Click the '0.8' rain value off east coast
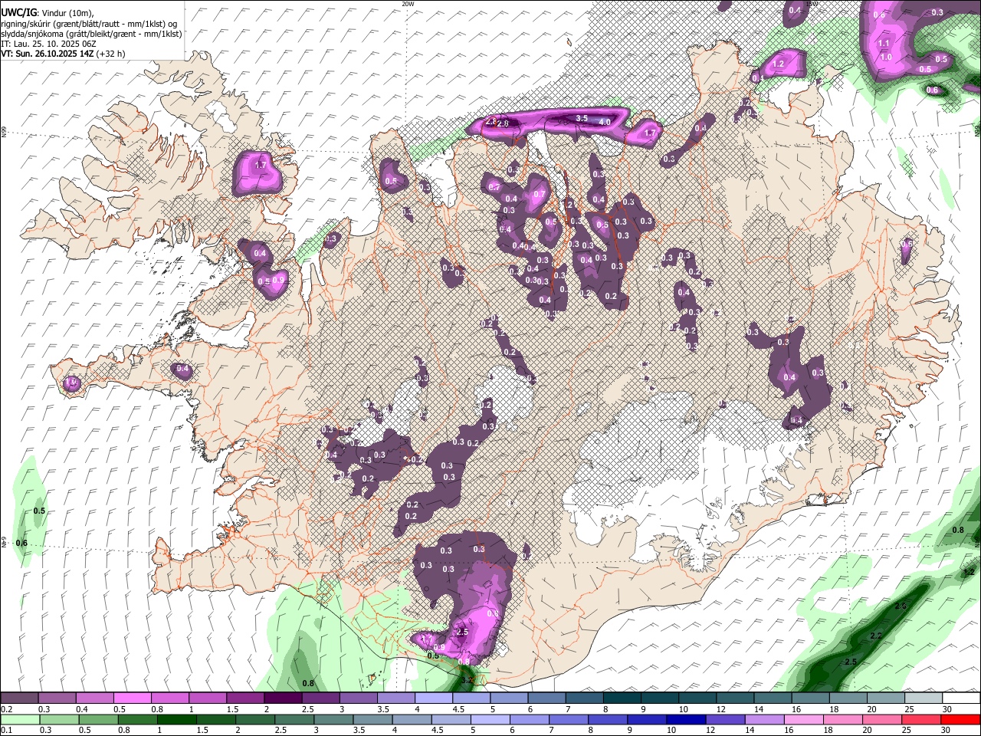 958,531
